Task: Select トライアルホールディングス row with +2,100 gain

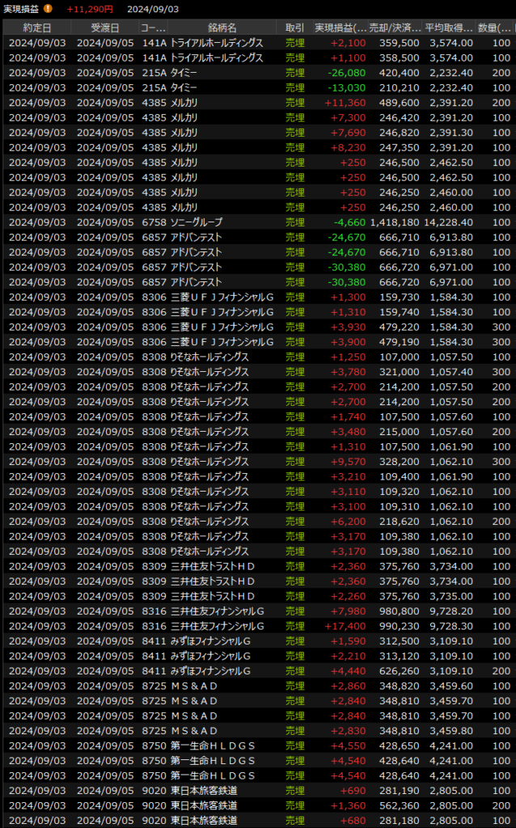Action: (217, 43)
